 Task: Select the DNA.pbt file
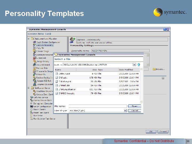(97, 78)
